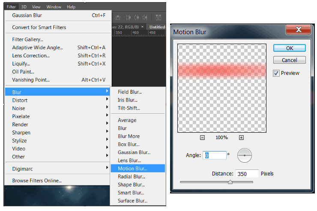Expand the Noise submenu arrow
Image resolution: width=317 pixels, height=211 pixels.
107,107
